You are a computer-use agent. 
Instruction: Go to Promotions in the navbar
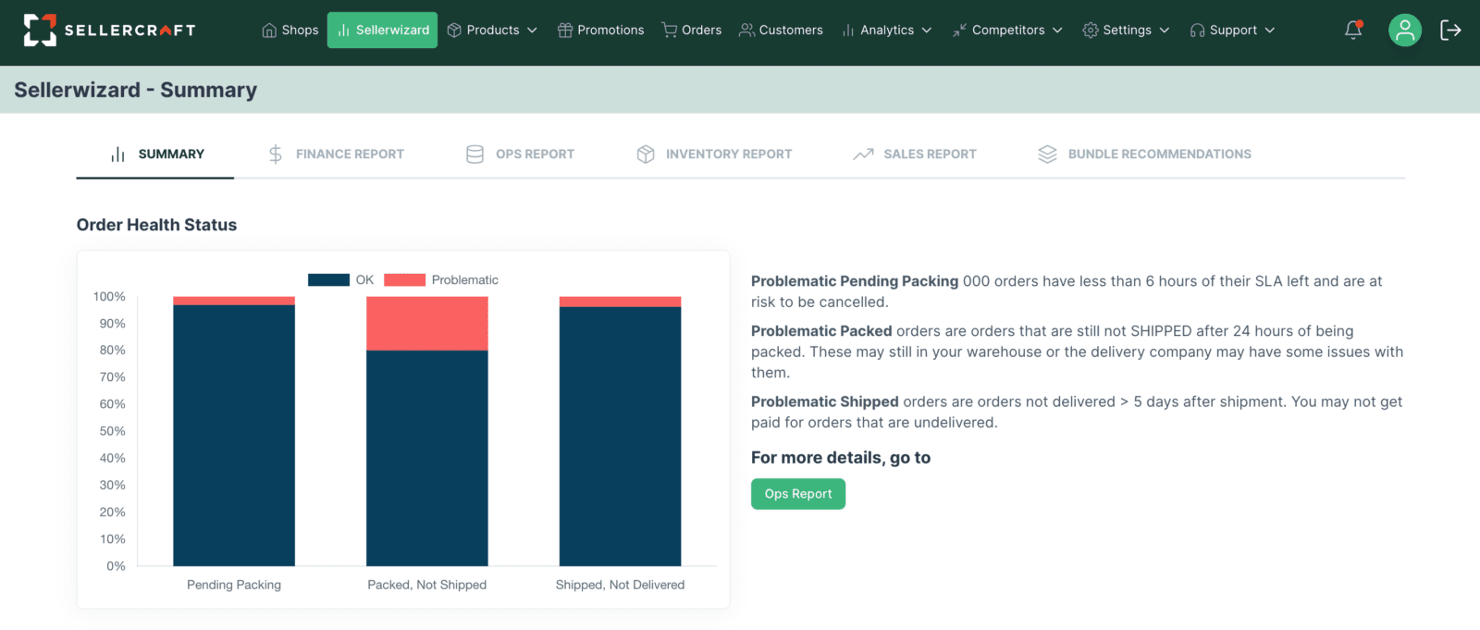click(x=601, y=31)
